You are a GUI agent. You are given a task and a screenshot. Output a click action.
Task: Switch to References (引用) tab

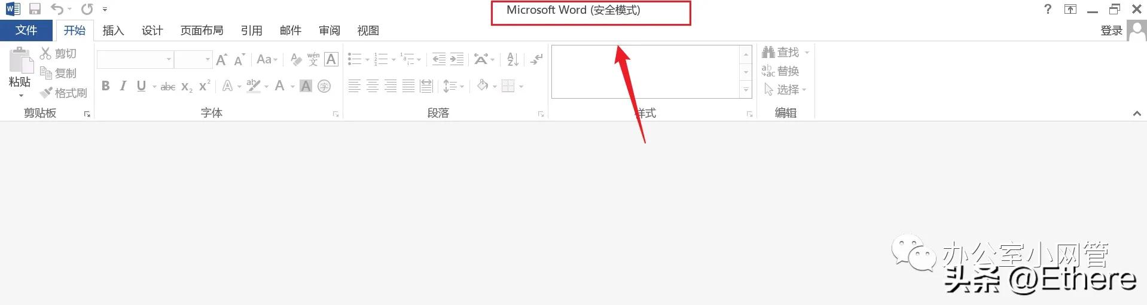(x=251, y=30)
